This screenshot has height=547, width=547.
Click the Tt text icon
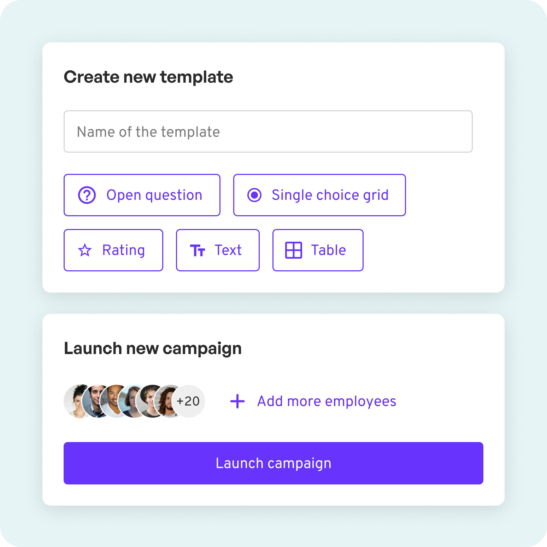coord(198,250)
